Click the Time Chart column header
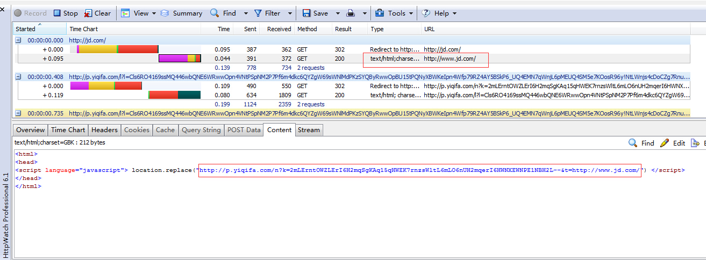This screenshot has width=706, height=260. pos(133,29)
